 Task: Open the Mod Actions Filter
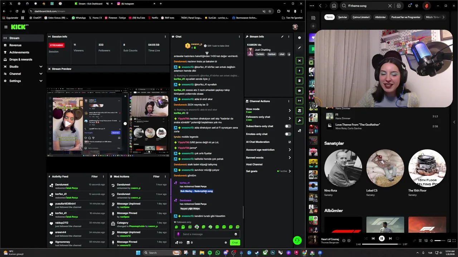156,176
